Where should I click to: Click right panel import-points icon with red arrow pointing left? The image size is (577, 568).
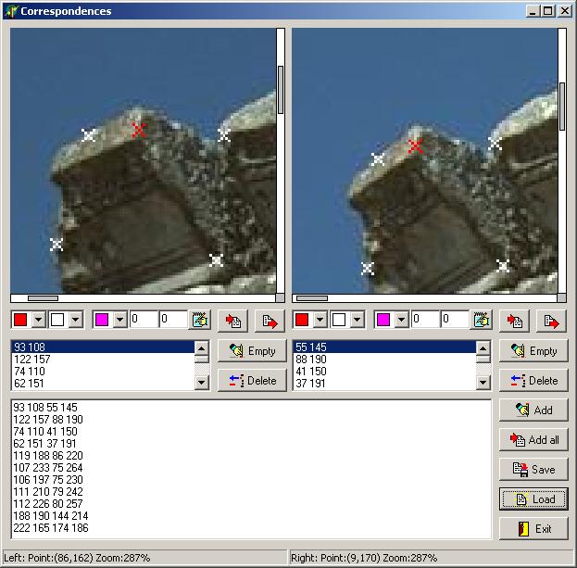point(514,321)
